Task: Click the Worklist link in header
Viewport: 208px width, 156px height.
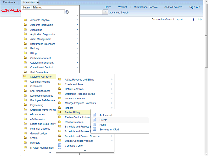Action: tap(122, 7)
